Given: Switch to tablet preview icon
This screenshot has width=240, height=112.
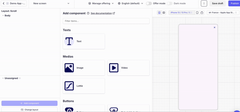Looking at the screenshot, I should pos(197,13).
